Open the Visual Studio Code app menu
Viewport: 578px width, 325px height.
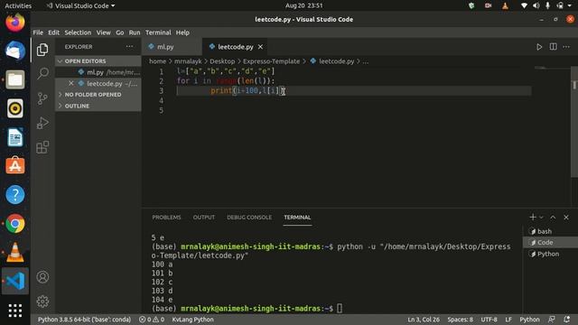80,5
